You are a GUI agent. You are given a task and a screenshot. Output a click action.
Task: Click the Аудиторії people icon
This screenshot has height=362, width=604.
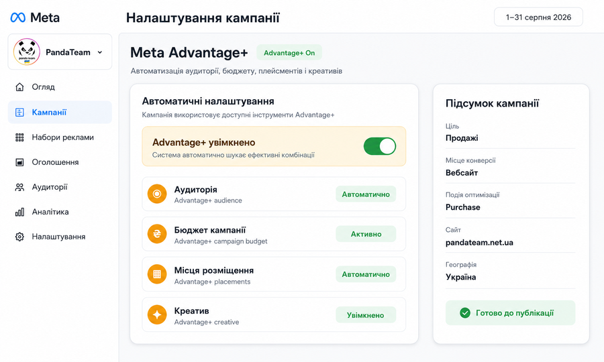pos(19,187)
